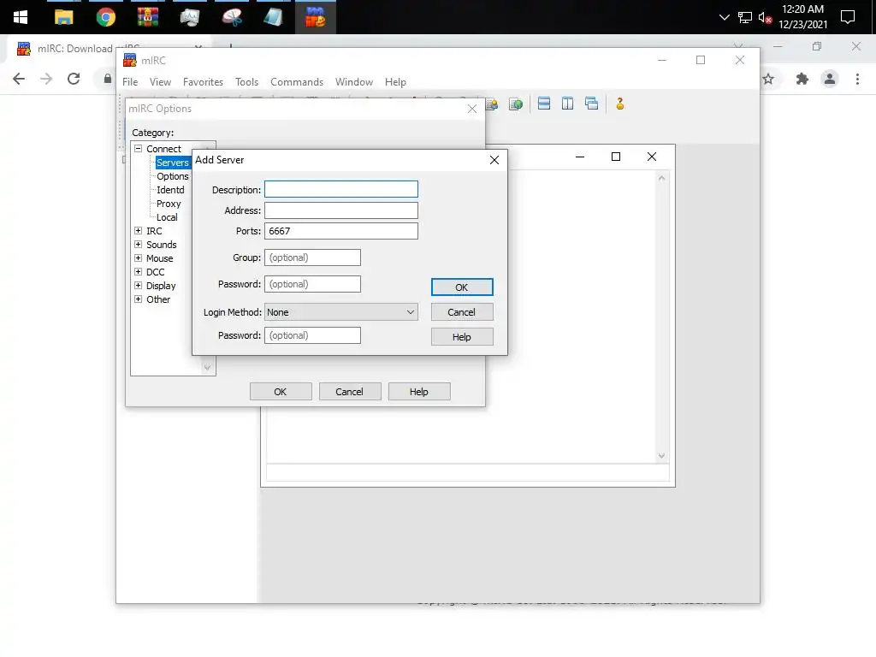Go back in Chrome
This screenshot has height=657, width=876.
(19, 79)
